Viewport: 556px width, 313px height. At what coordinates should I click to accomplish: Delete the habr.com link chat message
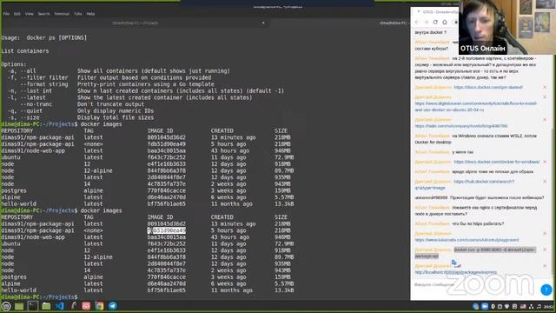[545, 120]
